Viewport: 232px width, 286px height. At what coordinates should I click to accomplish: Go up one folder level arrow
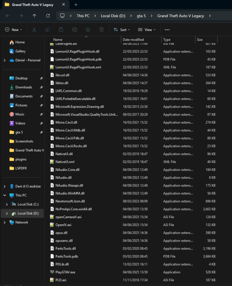(34, 16)
